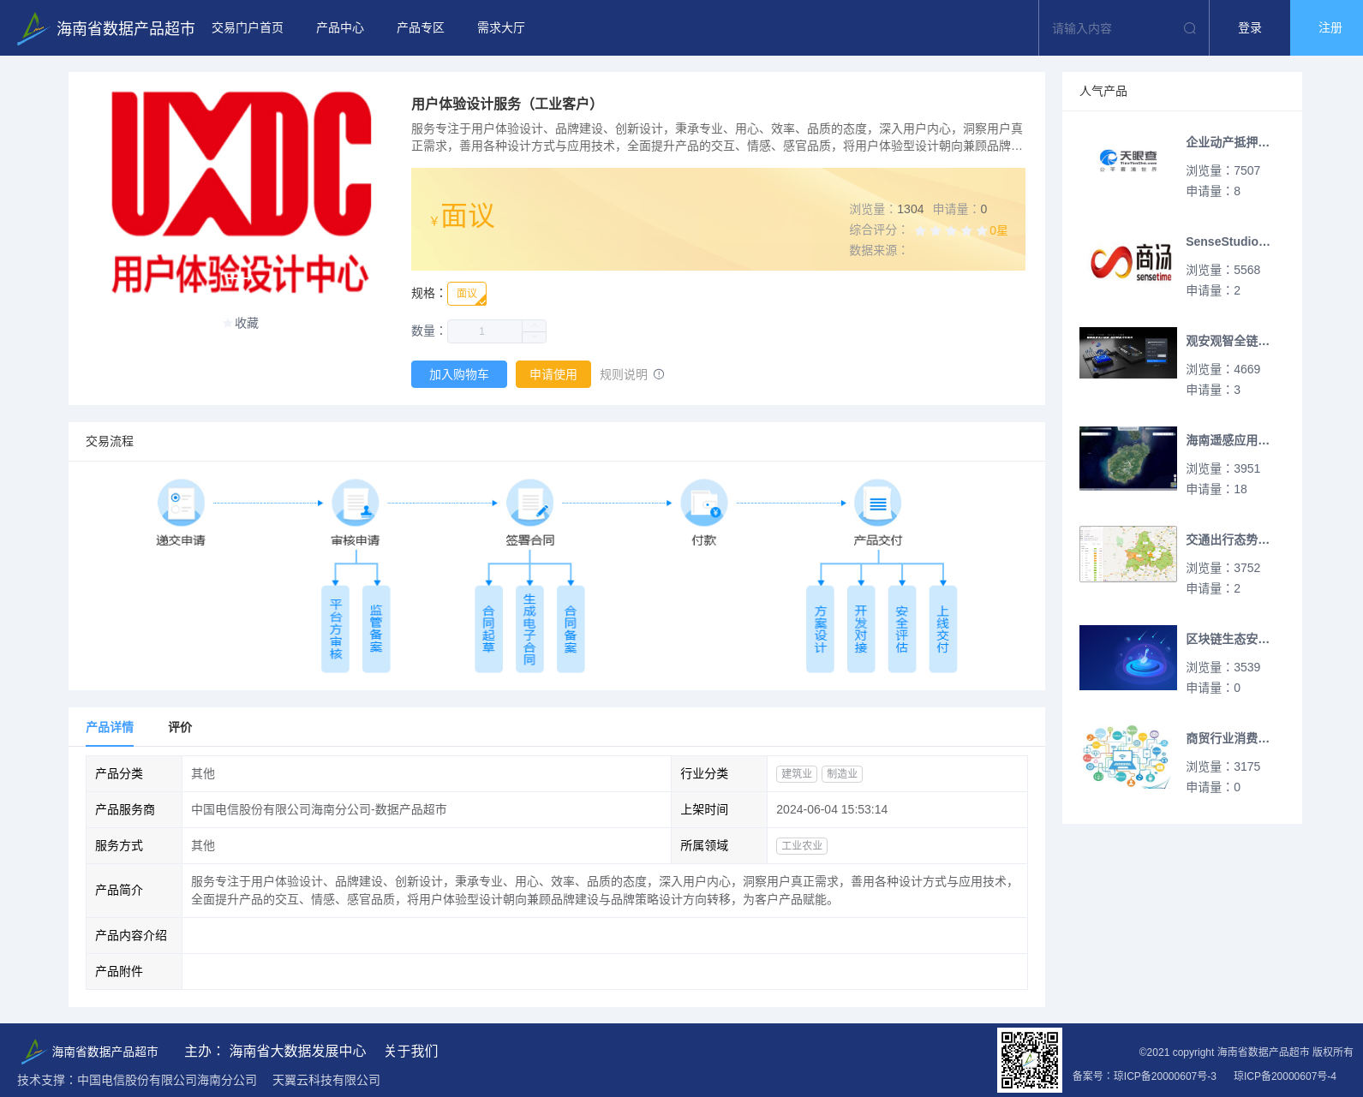Click the 制造业 industry tag
Image resolution: width=1363 pixels, height=1097 pixels.
coord(842,773)
